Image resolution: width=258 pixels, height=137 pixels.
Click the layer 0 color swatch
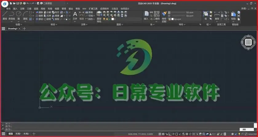[113, 19]
